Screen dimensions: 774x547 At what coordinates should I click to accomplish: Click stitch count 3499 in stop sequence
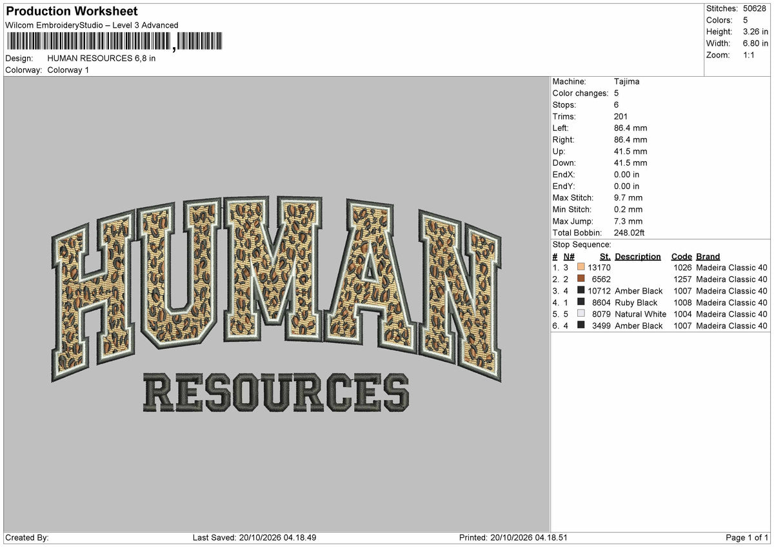click(601, 326)
